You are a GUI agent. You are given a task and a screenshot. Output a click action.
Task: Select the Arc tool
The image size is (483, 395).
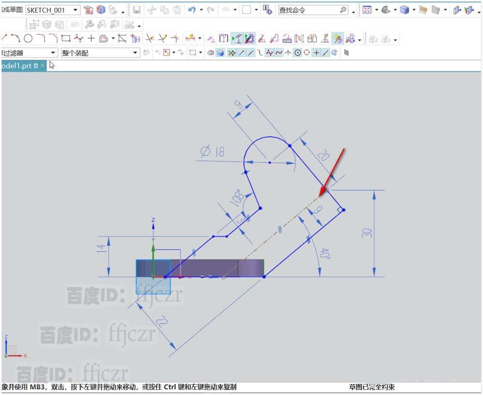15,38
